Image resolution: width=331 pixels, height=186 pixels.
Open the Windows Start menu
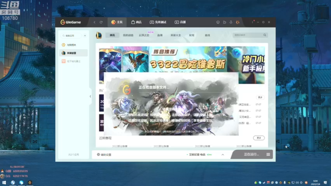[x=4, y=183]
